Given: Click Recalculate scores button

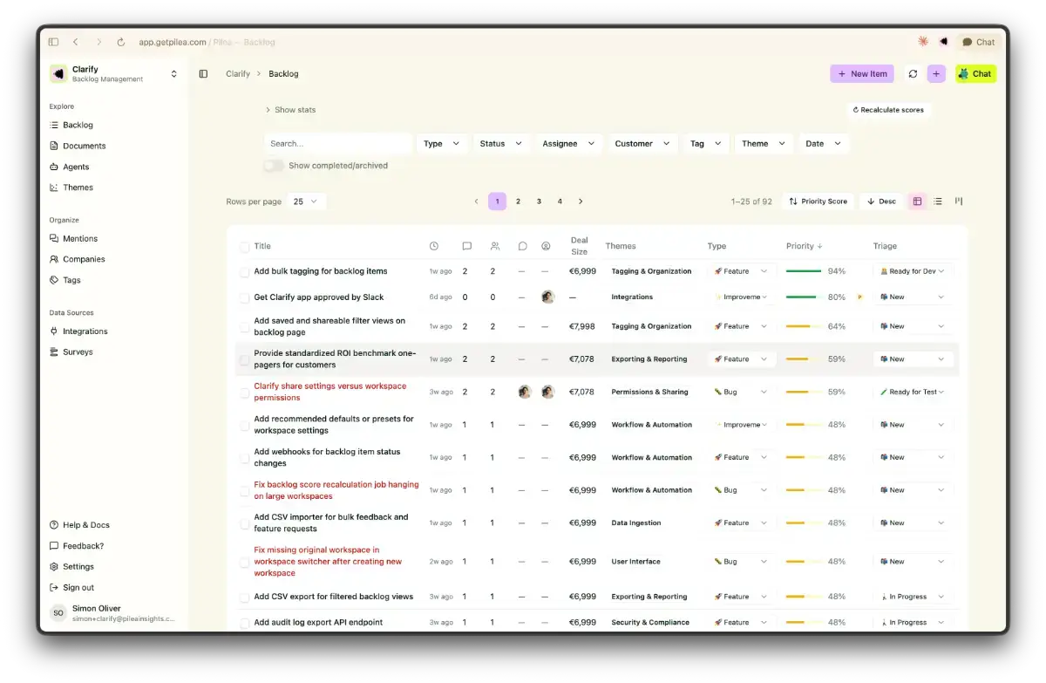Looking at the screenshot, I should (888, 110).
